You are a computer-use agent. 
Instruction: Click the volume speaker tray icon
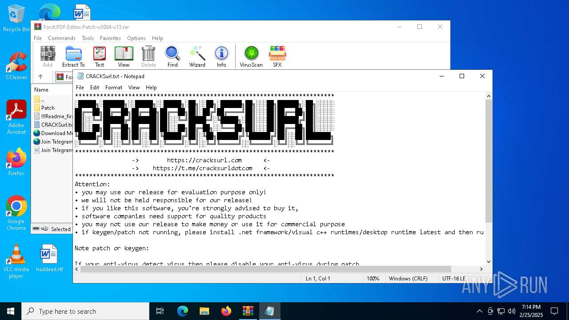[x=512, y=311]
